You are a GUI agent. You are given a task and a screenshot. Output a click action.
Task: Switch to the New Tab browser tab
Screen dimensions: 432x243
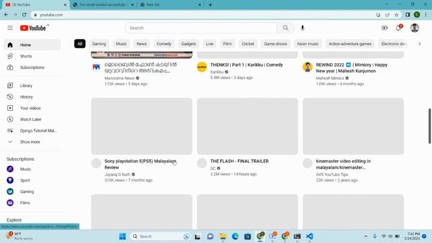[x=170, y=5]
